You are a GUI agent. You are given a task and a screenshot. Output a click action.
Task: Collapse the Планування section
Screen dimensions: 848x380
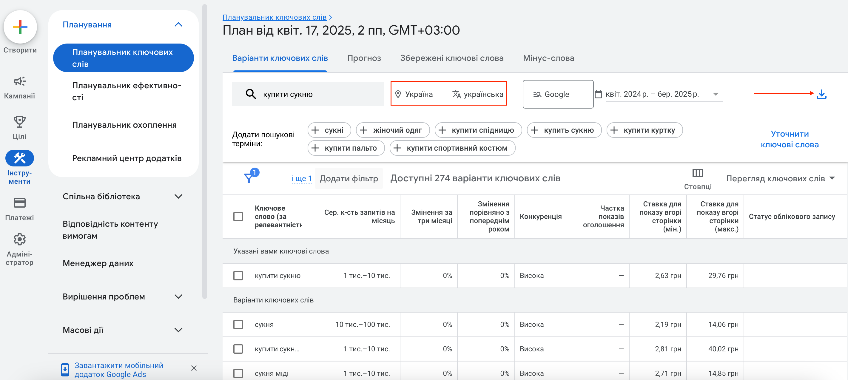click(x=178, y=25)
